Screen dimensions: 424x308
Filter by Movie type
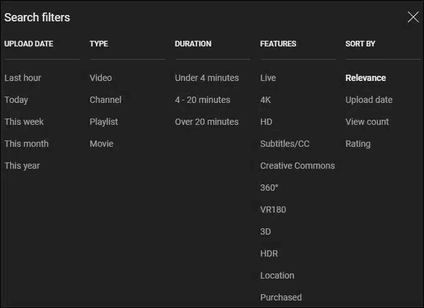(x=102, y=144)
